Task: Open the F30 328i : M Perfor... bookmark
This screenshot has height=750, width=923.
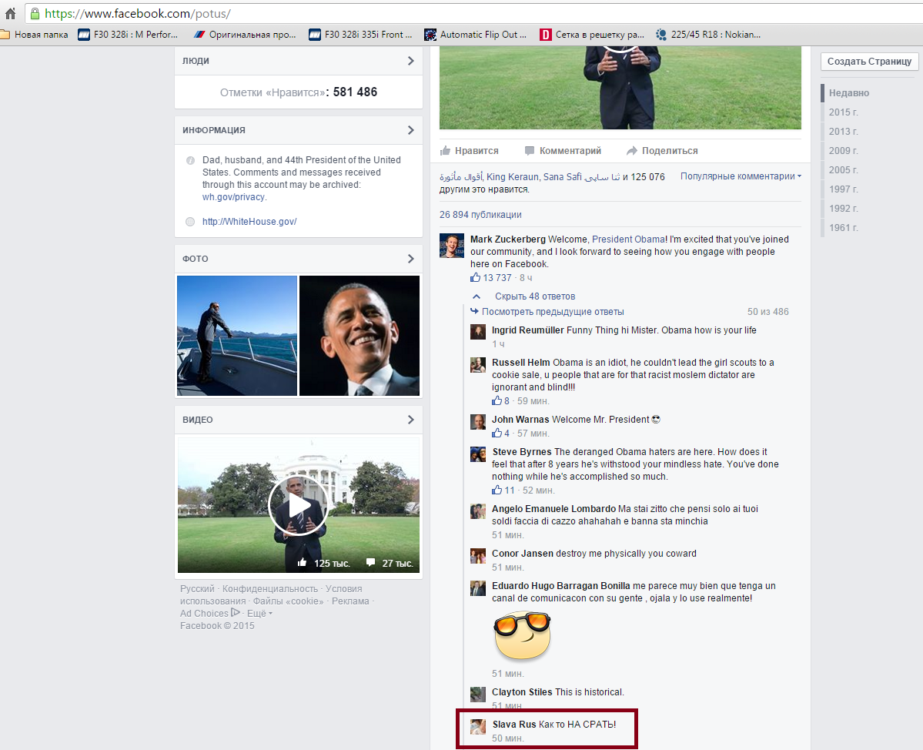Action: coord(129,35)
